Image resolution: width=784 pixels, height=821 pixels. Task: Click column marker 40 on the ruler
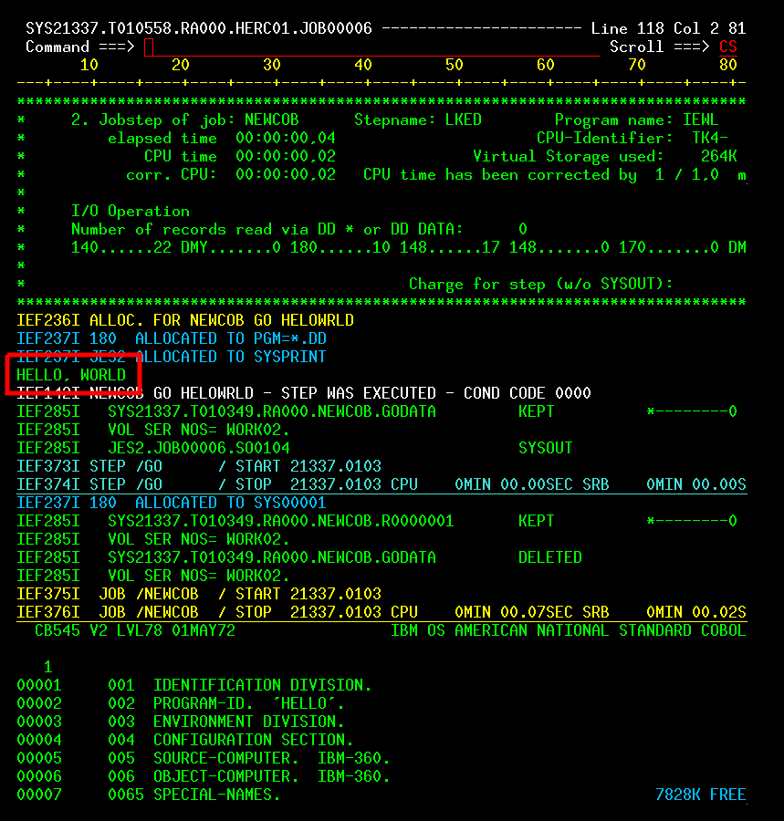[x=362, y=65]
